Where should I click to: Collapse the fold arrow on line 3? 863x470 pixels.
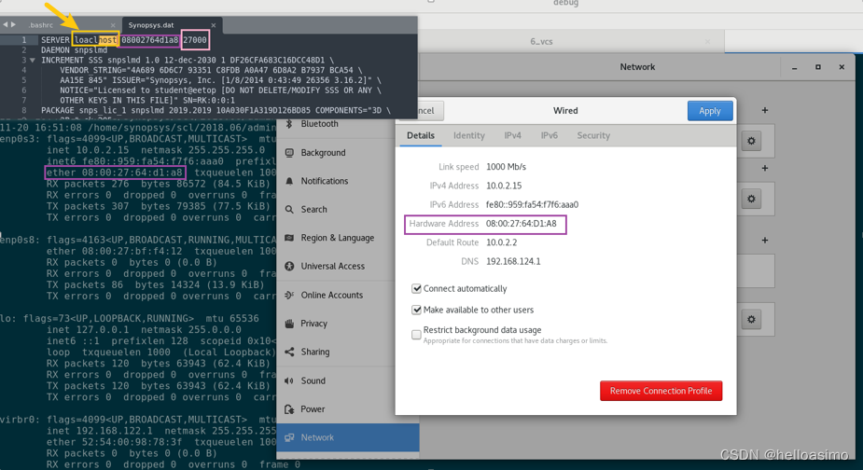point(33,61)
